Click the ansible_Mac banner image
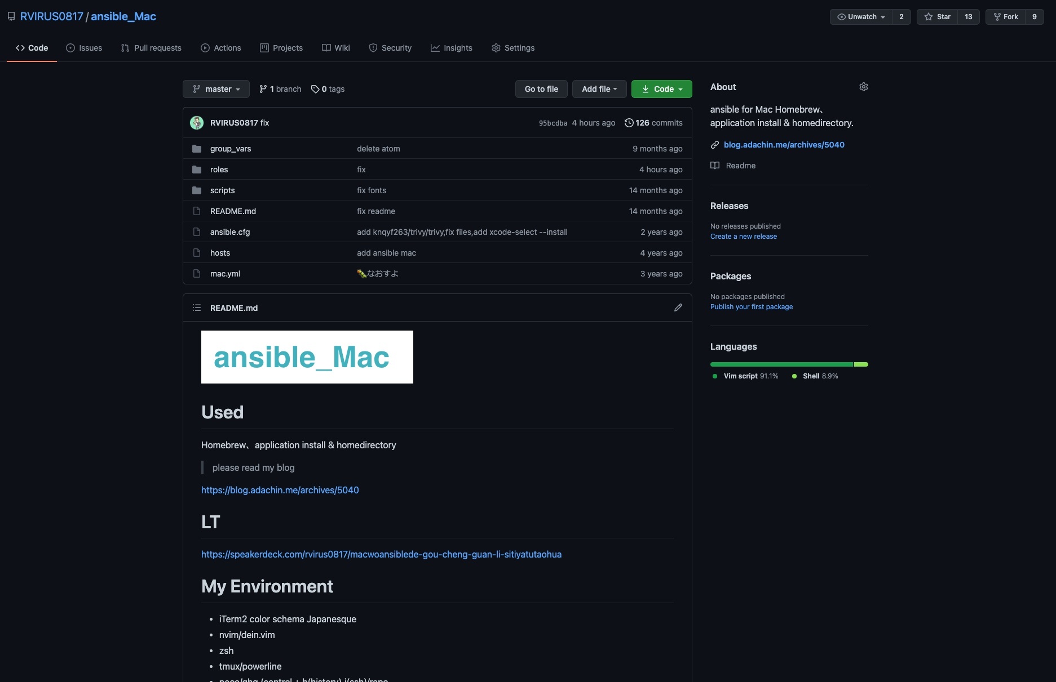 [307, 357]
